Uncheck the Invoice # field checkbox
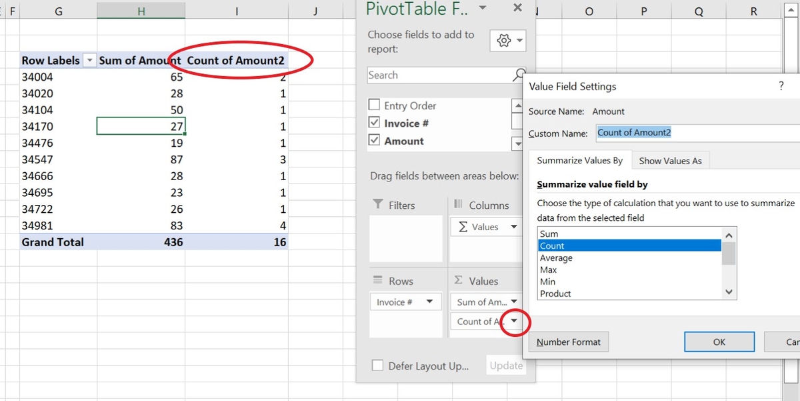The height and width of the screenshot is (401, 800). 375,123
